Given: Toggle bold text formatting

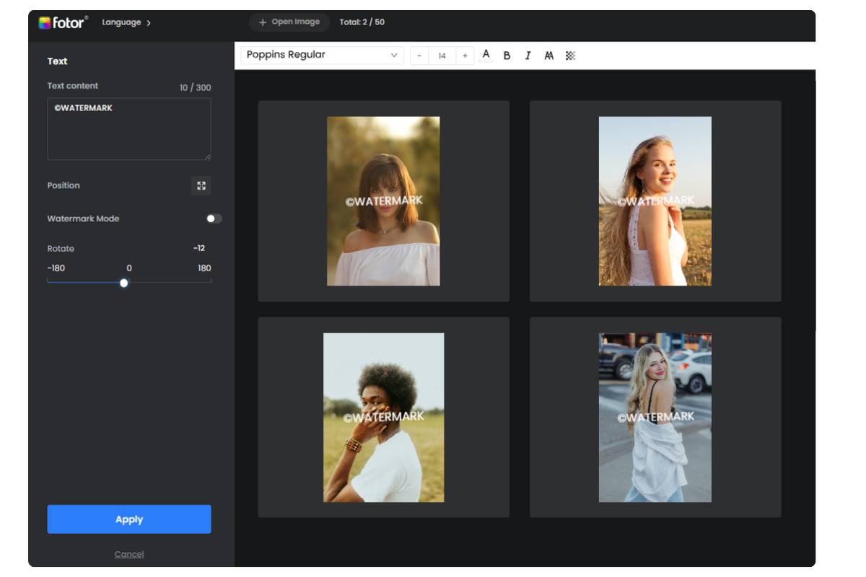Looking at the screenshot, I should (507, 54).
